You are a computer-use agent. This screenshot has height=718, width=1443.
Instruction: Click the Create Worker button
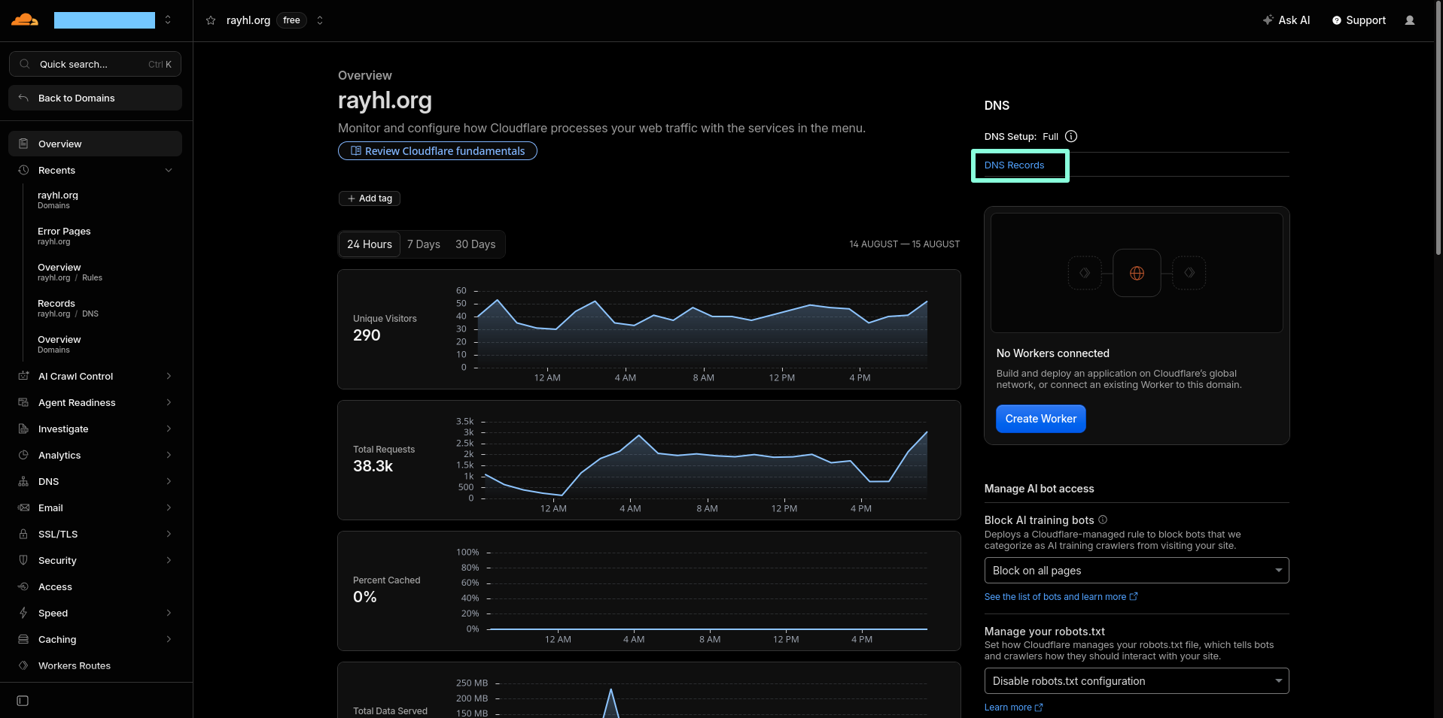(1040, 419)
